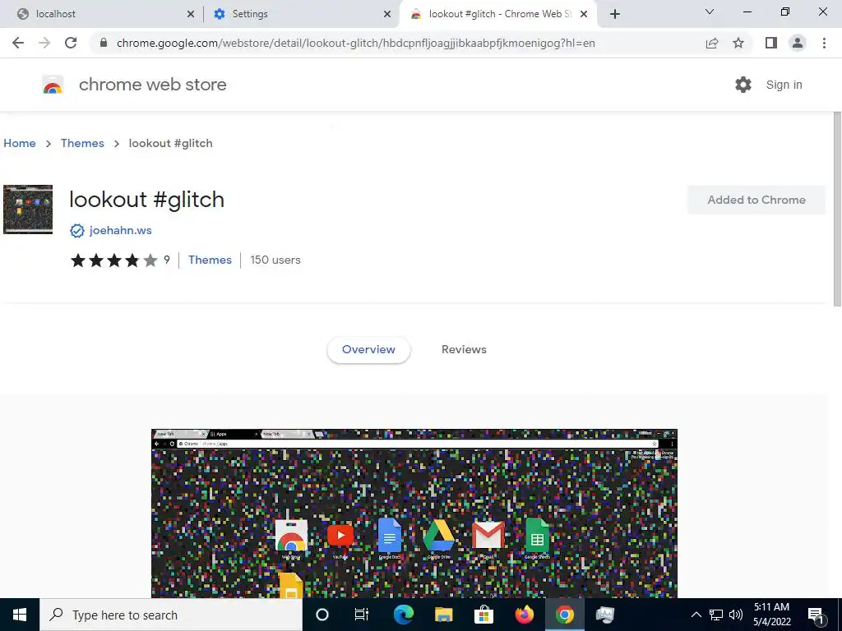Open File Explorer from taskbar
842x631 pixels.
(443, 615)
